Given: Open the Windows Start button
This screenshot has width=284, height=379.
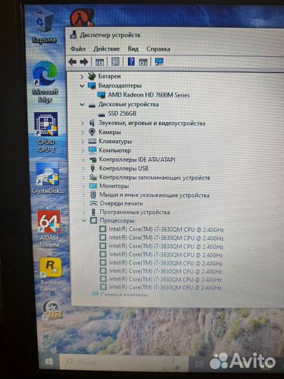Looking at the screenshot, I should pyautogui.click(x=49, y=362).
